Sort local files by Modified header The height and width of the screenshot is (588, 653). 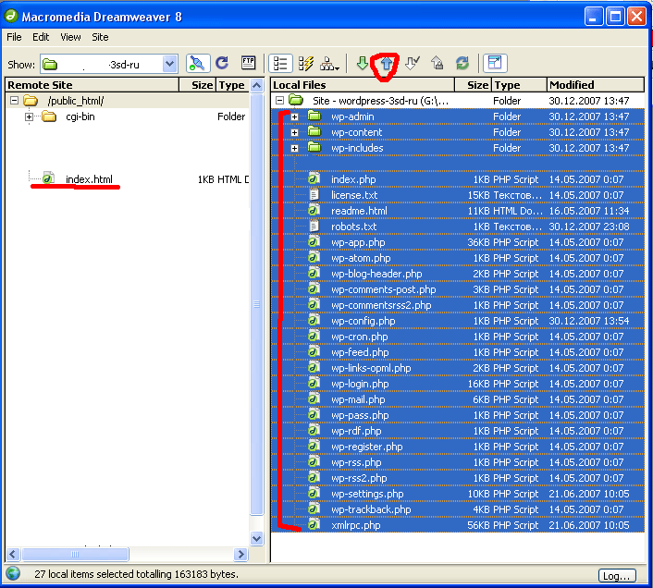595,85
